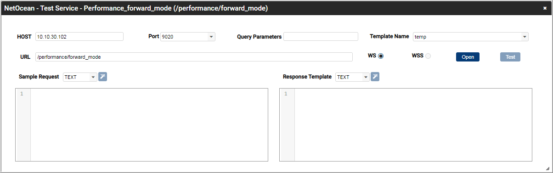The image size is (553, 173).
Task: Click the dialog resize grip corner
Action: pos(547,168)
